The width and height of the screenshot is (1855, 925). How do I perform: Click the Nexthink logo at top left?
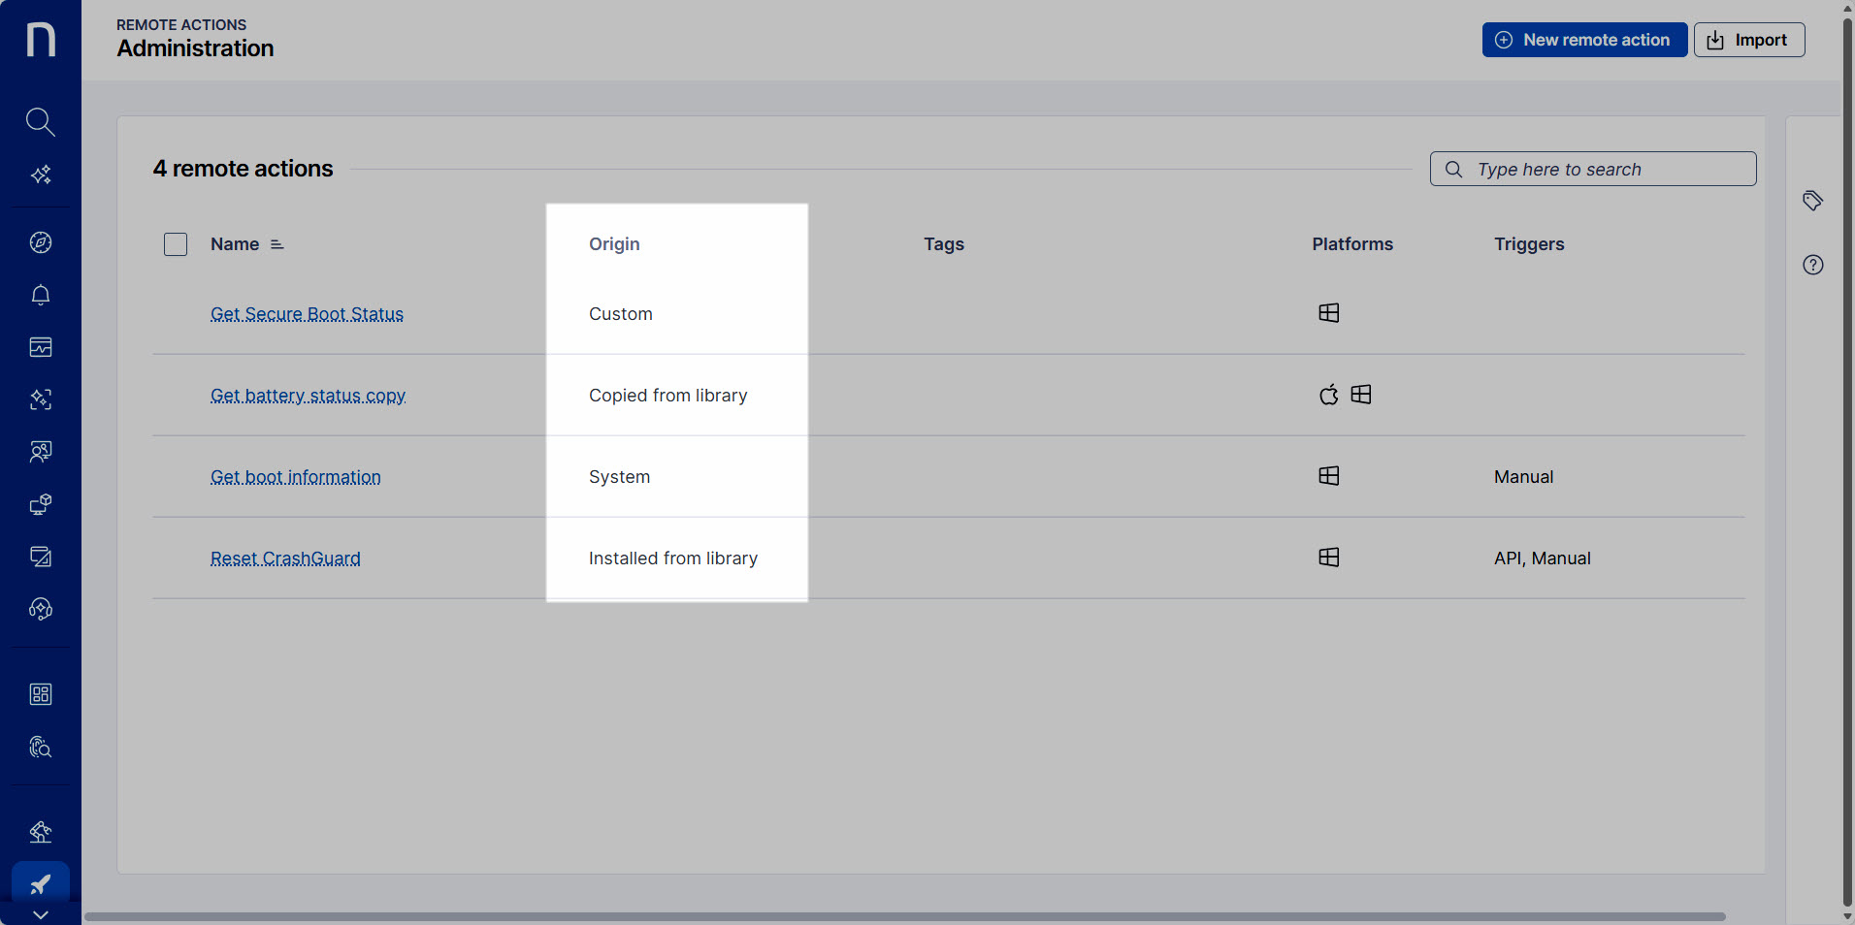(x=40, y=40)
